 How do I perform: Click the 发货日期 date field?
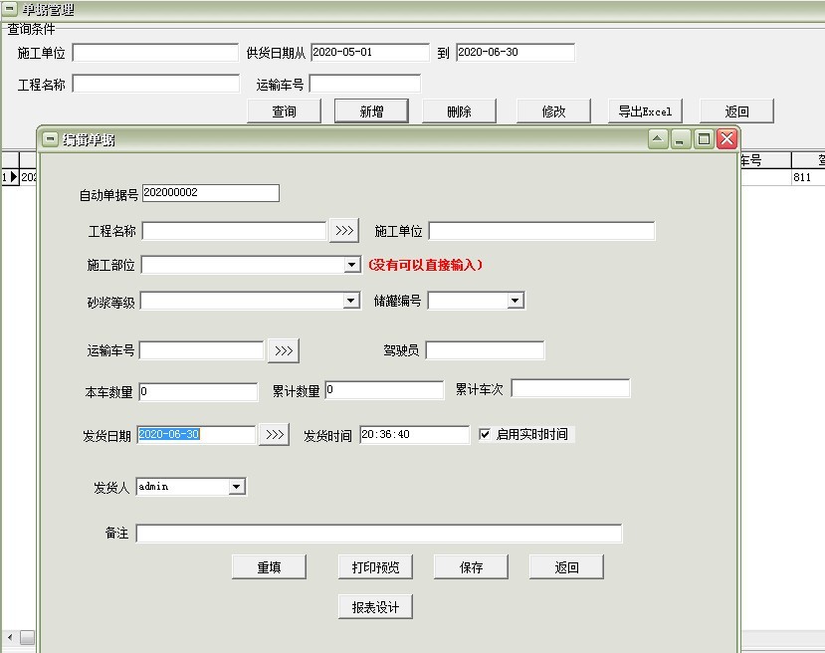[196, 434]
